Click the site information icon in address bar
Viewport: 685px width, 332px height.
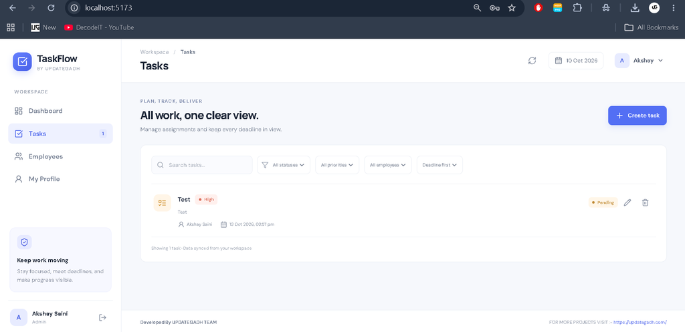click(75, 8)
